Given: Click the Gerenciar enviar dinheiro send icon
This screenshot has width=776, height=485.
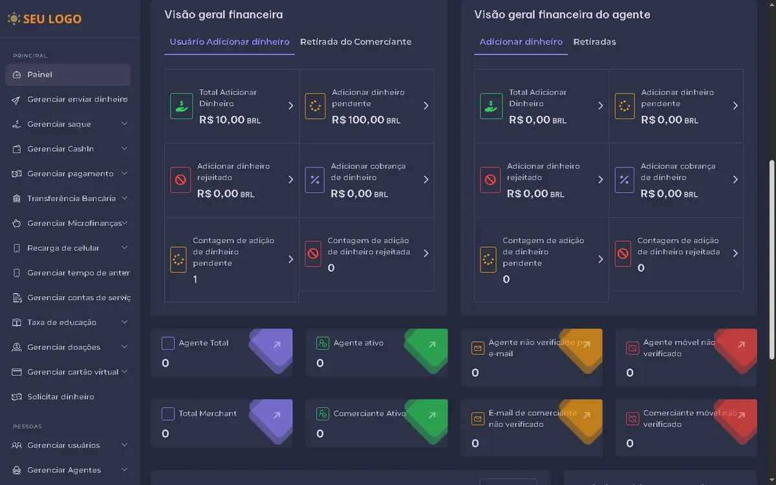Looking at the screenshot, I should point(17,100).
